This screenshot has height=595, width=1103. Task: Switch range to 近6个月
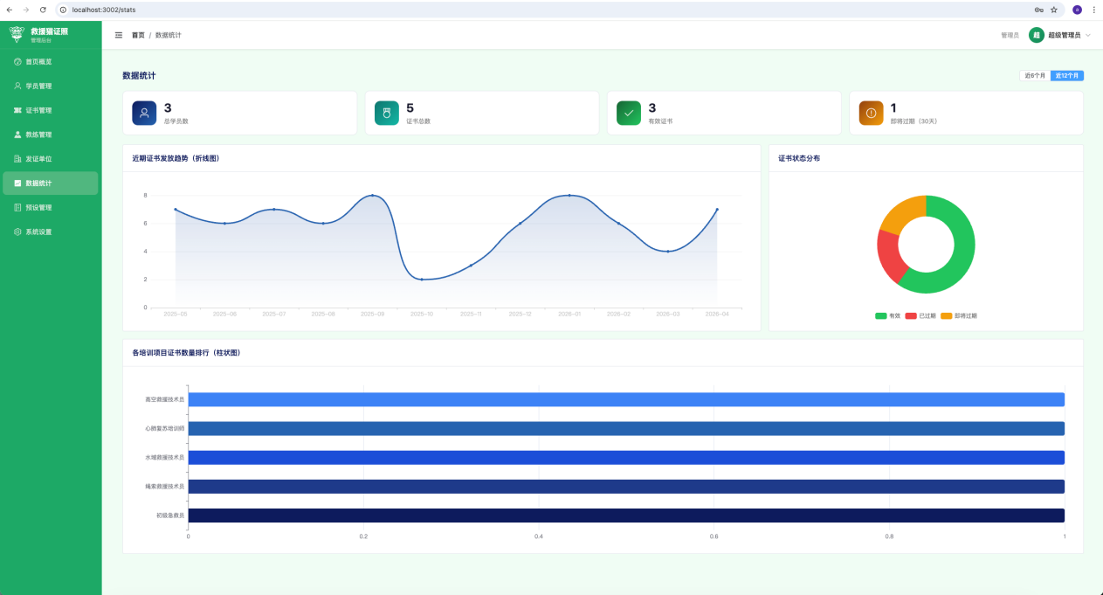coord(1035,76)
